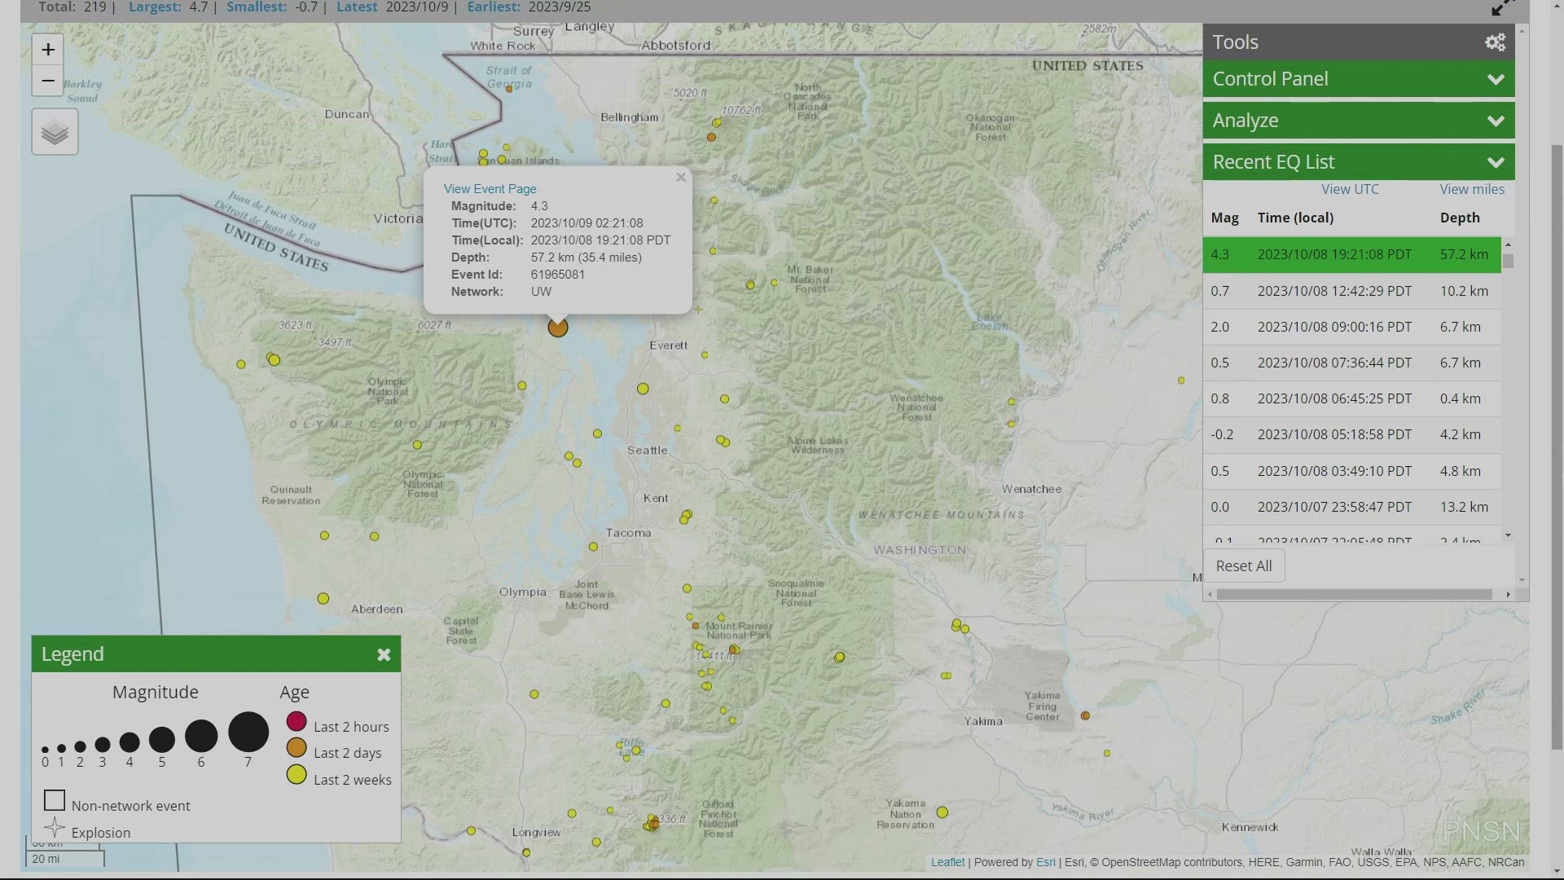The image size is (1564, 880).
Task: Click the Non-network event square legend symbol
Action: 55,801
